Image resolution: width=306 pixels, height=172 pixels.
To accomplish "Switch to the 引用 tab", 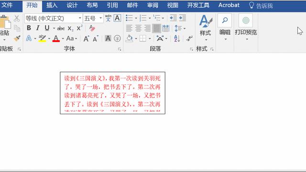I will click(x=112, y=5).
